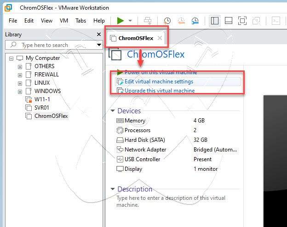Click the Hard Disk (SATA) icon

point(120,140)
